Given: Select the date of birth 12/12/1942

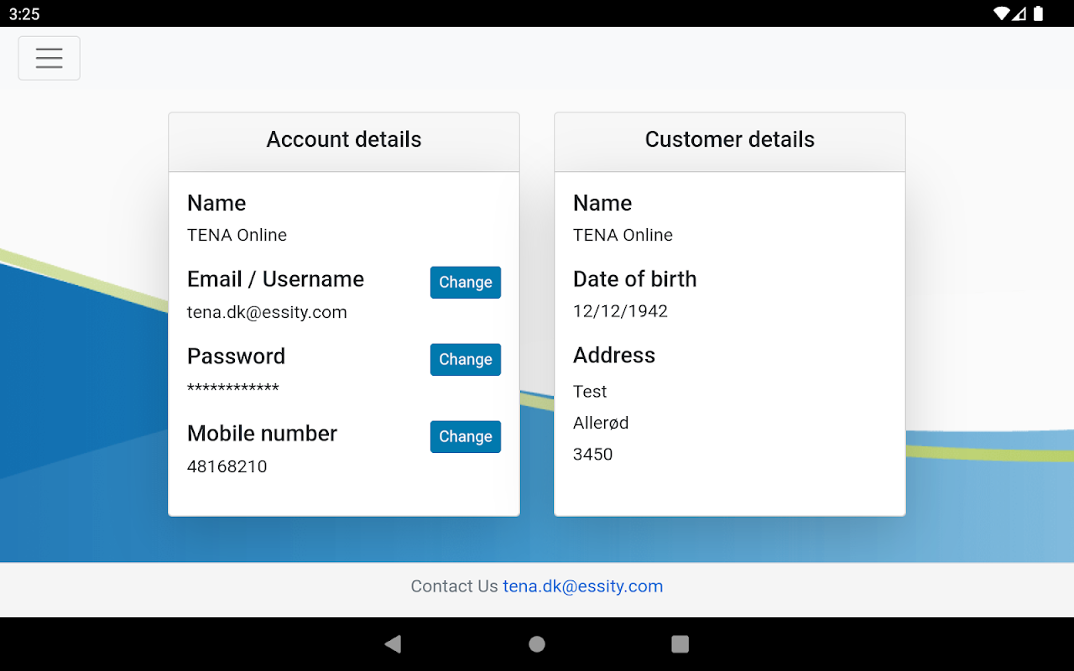Looking at the screenshot, I should click(621, 311).
